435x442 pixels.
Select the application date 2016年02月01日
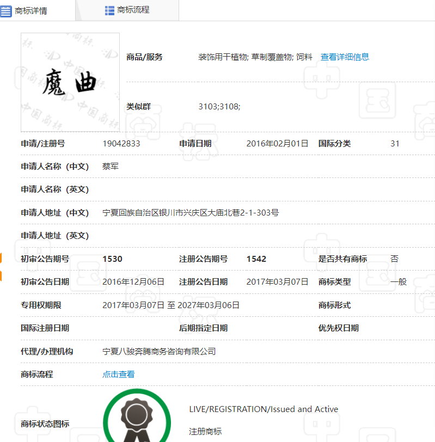coord(277,144)
